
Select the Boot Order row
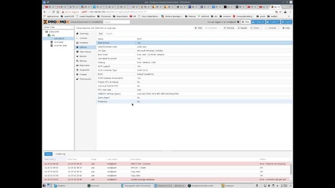[x=194, y=54]
